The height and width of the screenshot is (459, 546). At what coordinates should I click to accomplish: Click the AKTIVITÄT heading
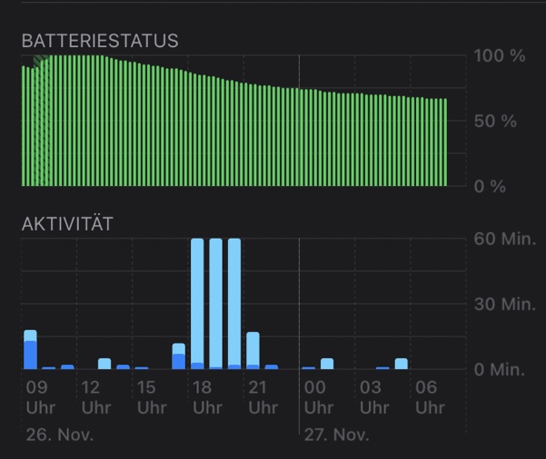click(67, 223)
